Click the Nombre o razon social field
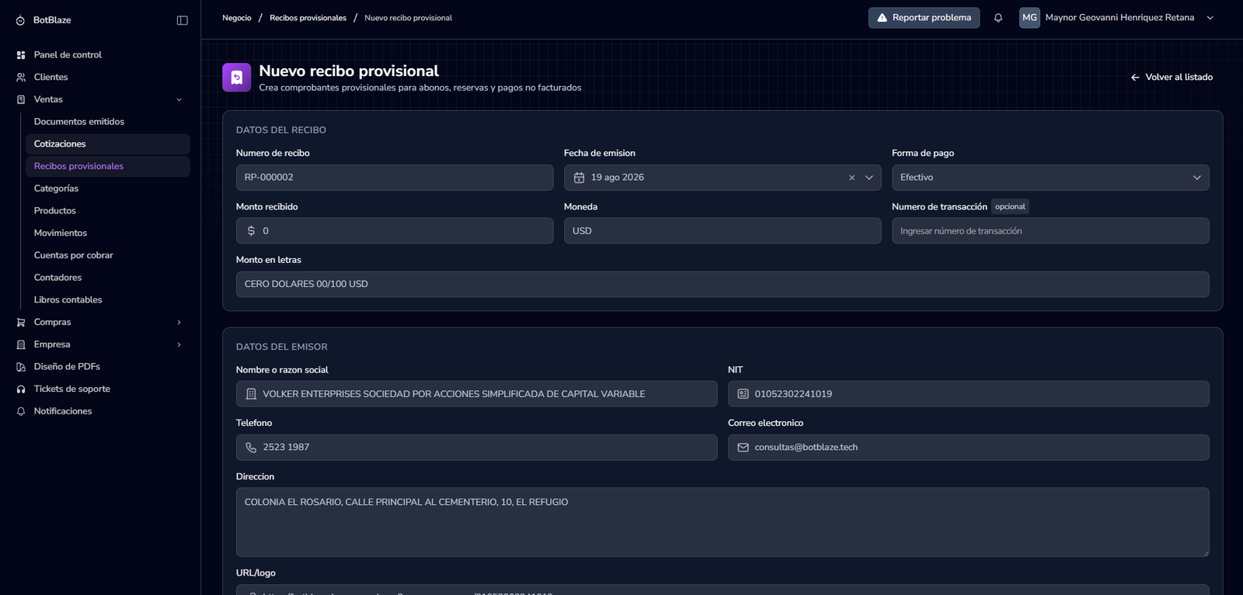The height and width of the screenshot is (595, 1243). (476, 394)
